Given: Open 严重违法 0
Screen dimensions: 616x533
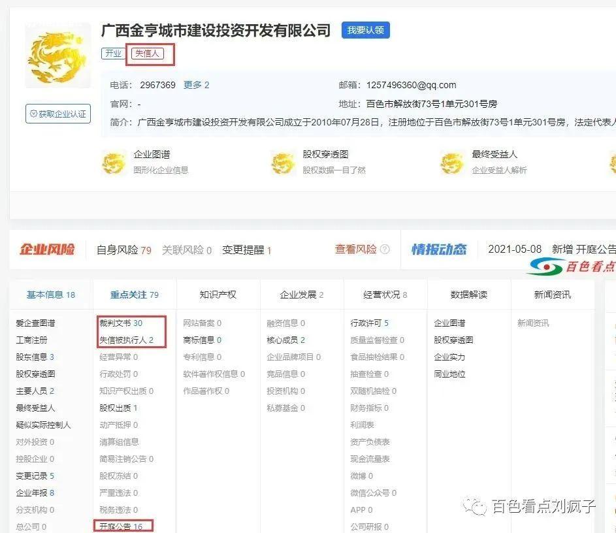Looking at the screenshot, I should tap(119, 493).
